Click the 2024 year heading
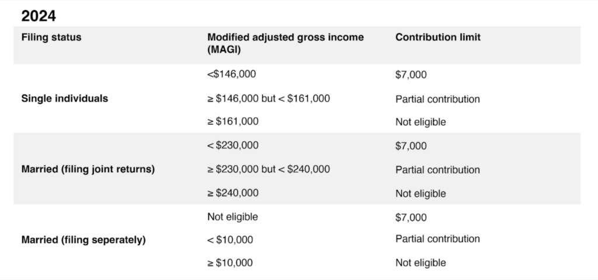 [x=39, y=16]
